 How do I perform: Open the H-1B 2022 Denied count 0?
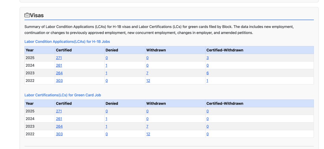(x=107, y=81)
